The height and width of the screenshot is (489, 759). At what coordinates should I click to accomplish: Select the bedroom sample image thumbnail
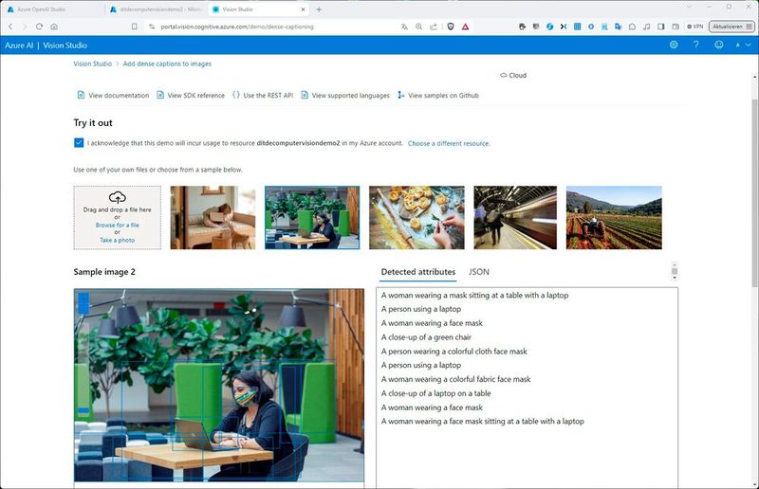(213, 218)
